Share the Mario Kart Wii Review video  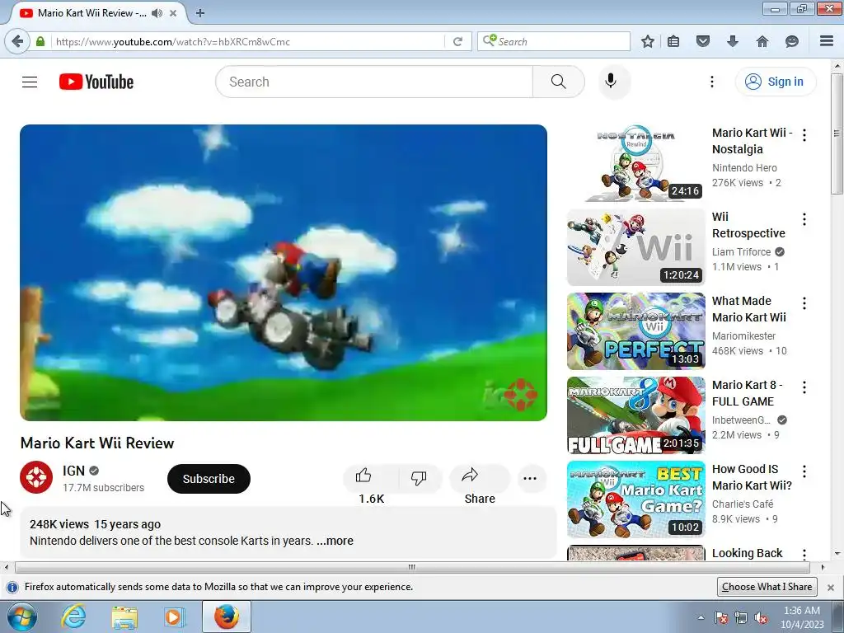(x=479, y=479)
